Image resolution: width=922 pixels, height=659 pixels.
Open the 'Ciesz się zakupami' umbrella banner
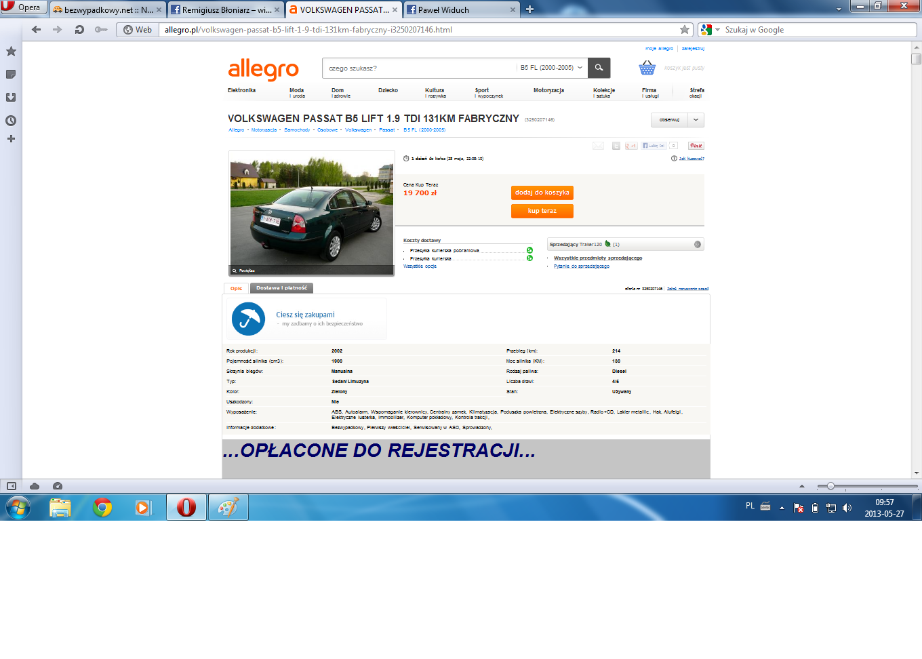[306, 319]
